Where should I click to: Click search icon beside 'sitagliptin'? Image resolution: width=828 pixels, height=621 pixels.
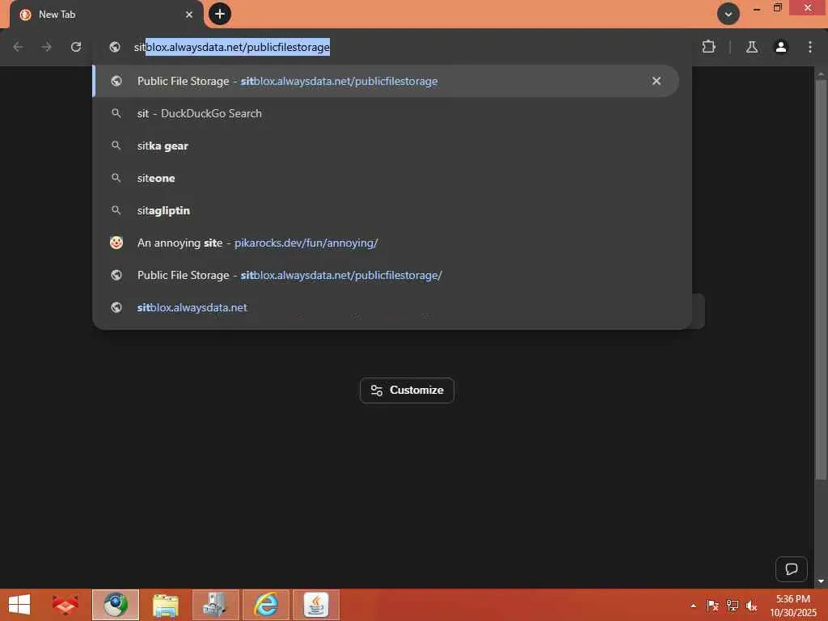(x=116, y=210)
